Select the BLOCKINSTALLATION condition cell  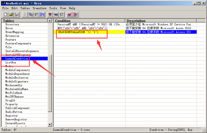[x=89, y=32]
